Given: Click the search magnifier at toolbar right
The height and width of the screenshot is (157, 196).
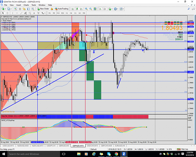Looking at the screenshot, I should pyautogui.click(x=189, y=9).
